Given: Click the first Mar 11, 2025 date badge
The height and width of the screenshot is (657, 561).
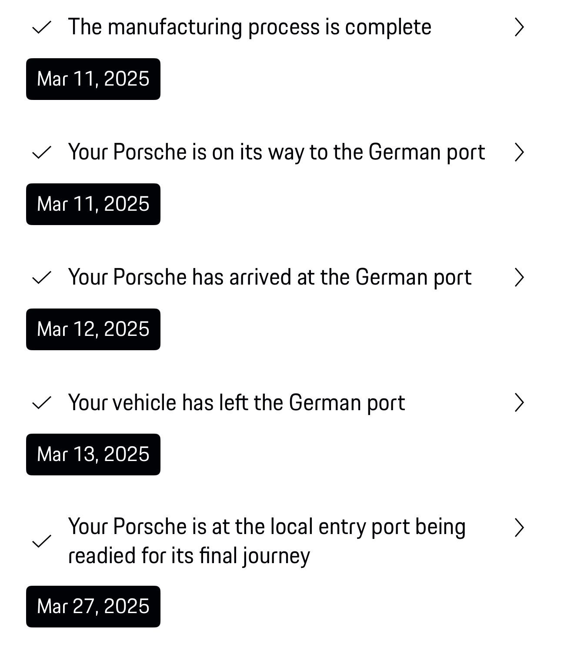Looking at the screenshot, I should 93,79.
